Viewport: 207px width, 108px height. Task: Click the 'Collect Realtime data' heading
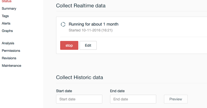coord(81,6)
